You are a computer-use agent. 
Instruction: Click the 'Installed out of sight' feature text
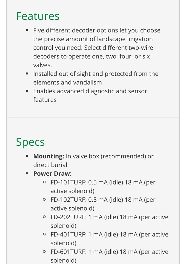point(96,78)
